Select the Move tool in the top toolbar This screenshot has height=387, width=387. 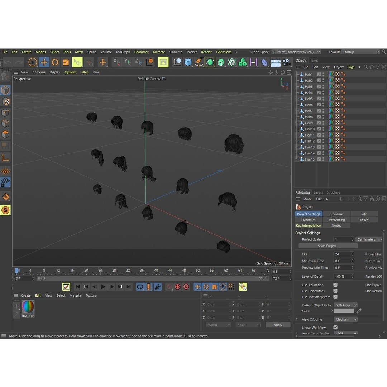click(x=44, y=62)
